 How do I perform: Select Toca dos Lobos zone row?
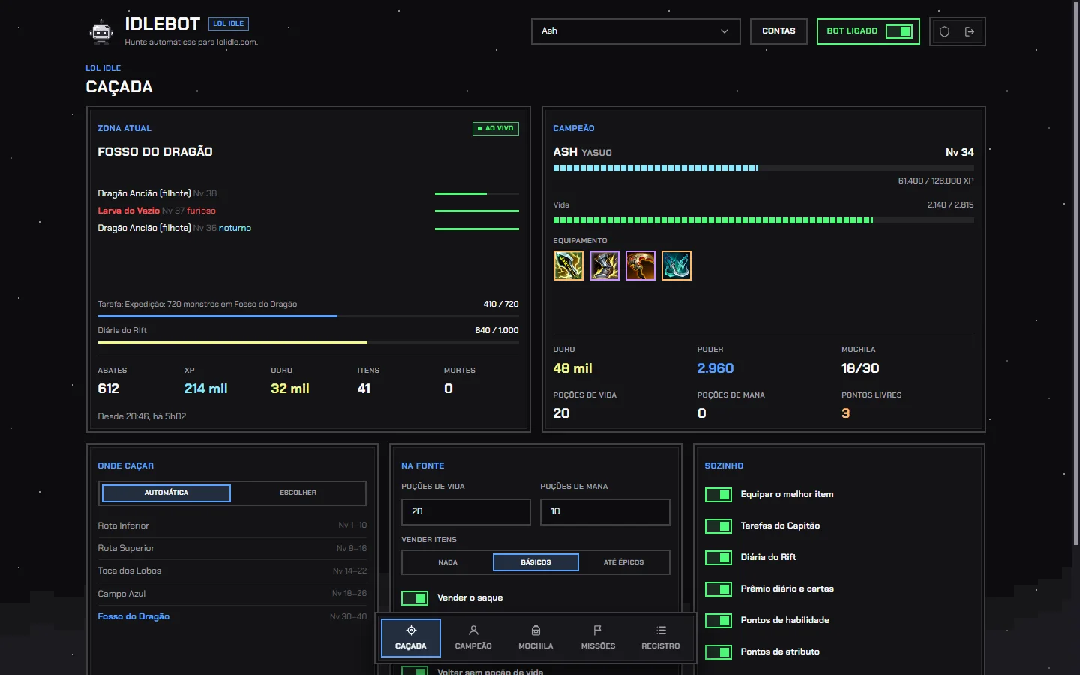click(232, 571)
